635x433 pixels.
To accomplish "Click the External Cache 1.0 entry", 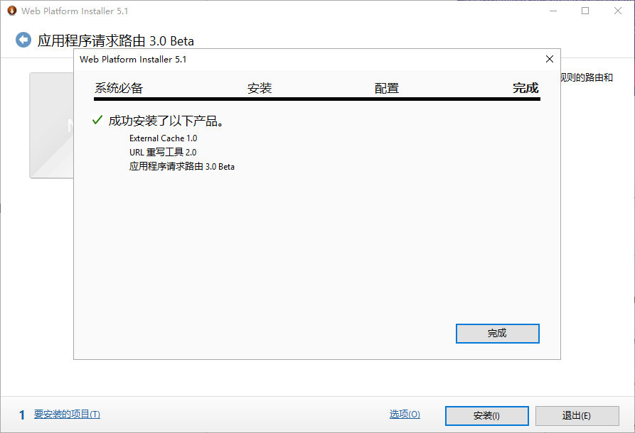I will [164, 138].
